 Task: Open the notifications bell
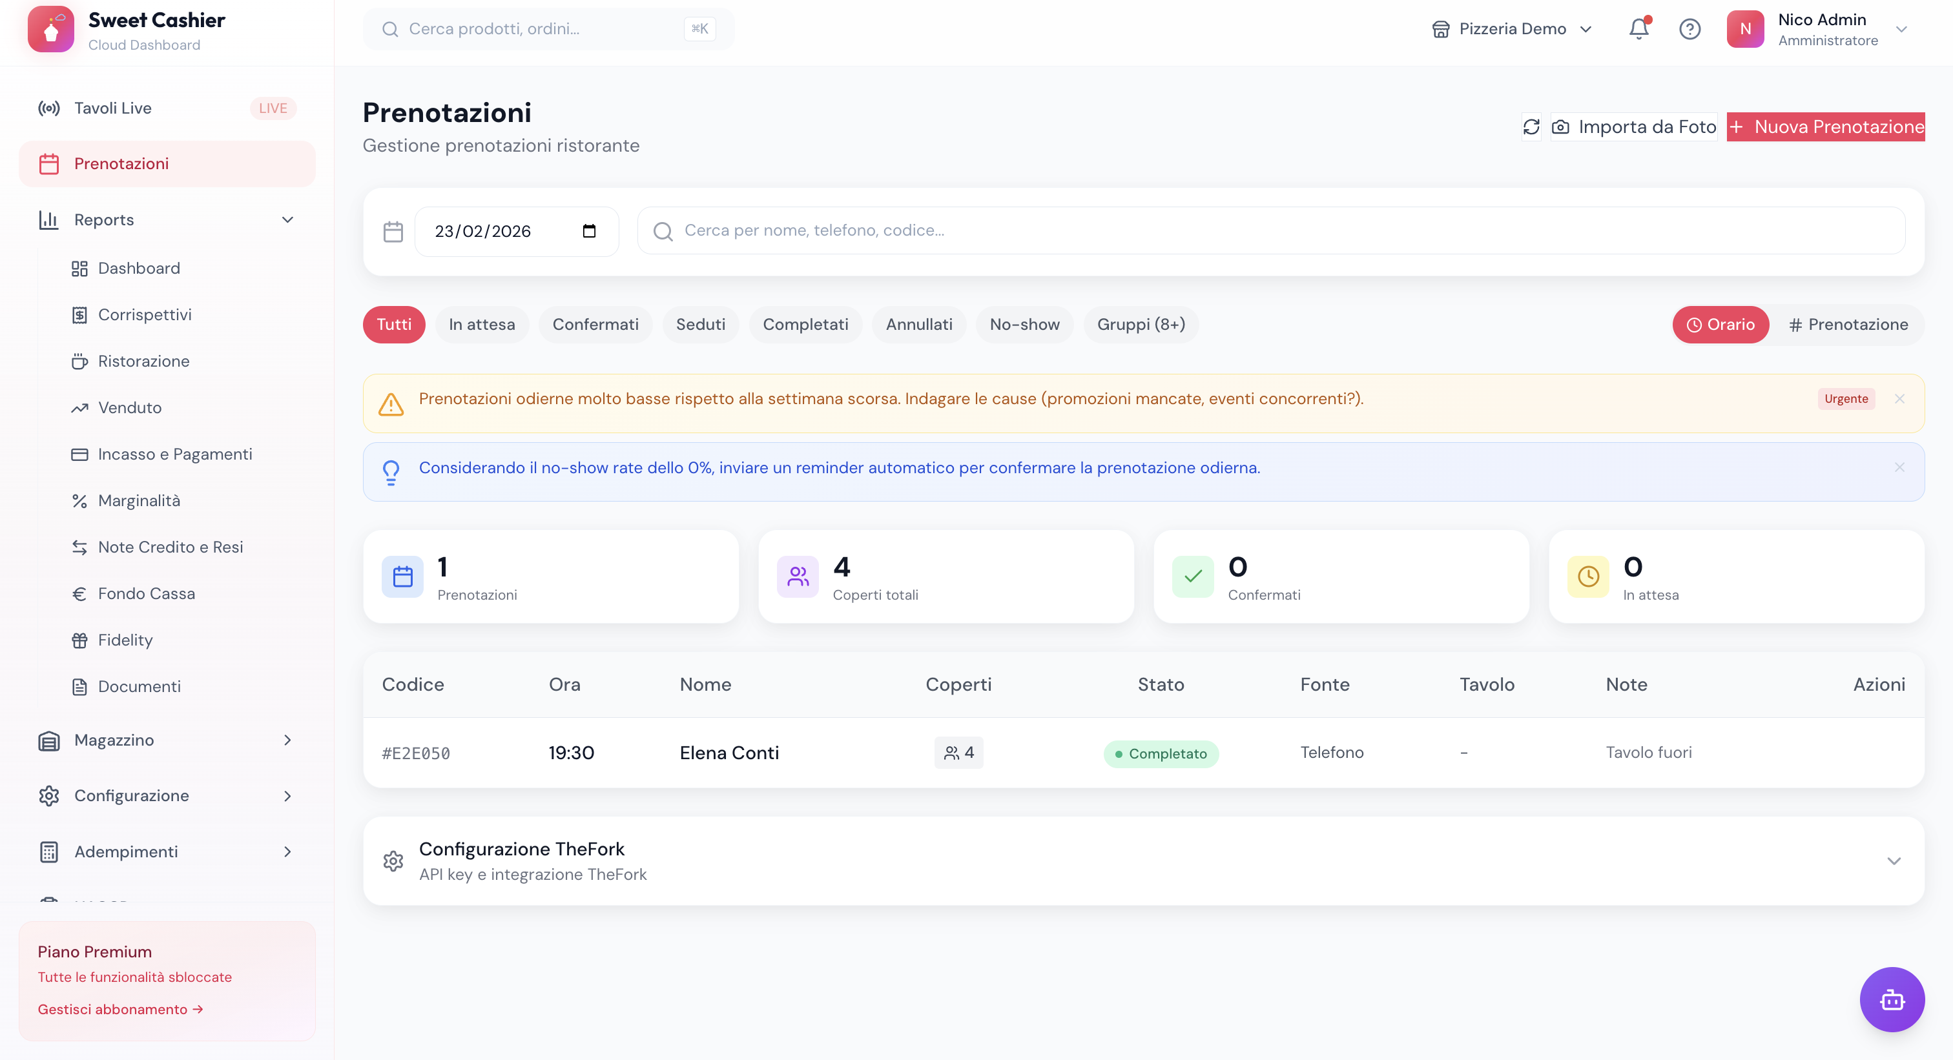coord(1638,29)
